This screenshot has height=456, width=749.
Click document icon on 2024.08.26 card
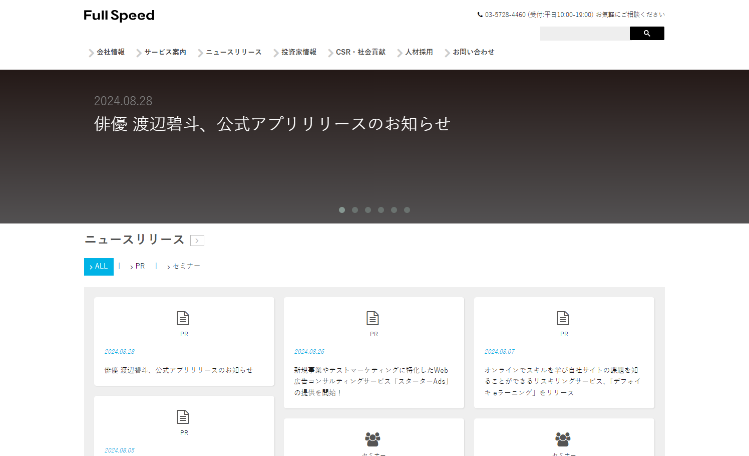(x=373, y=318)
